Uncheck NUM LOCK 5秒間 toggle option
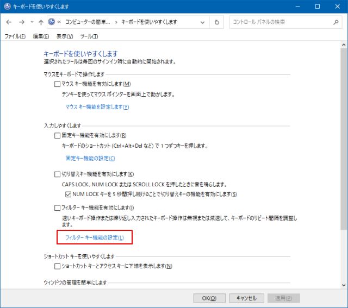The image size is (348, 308). point(68,194)
